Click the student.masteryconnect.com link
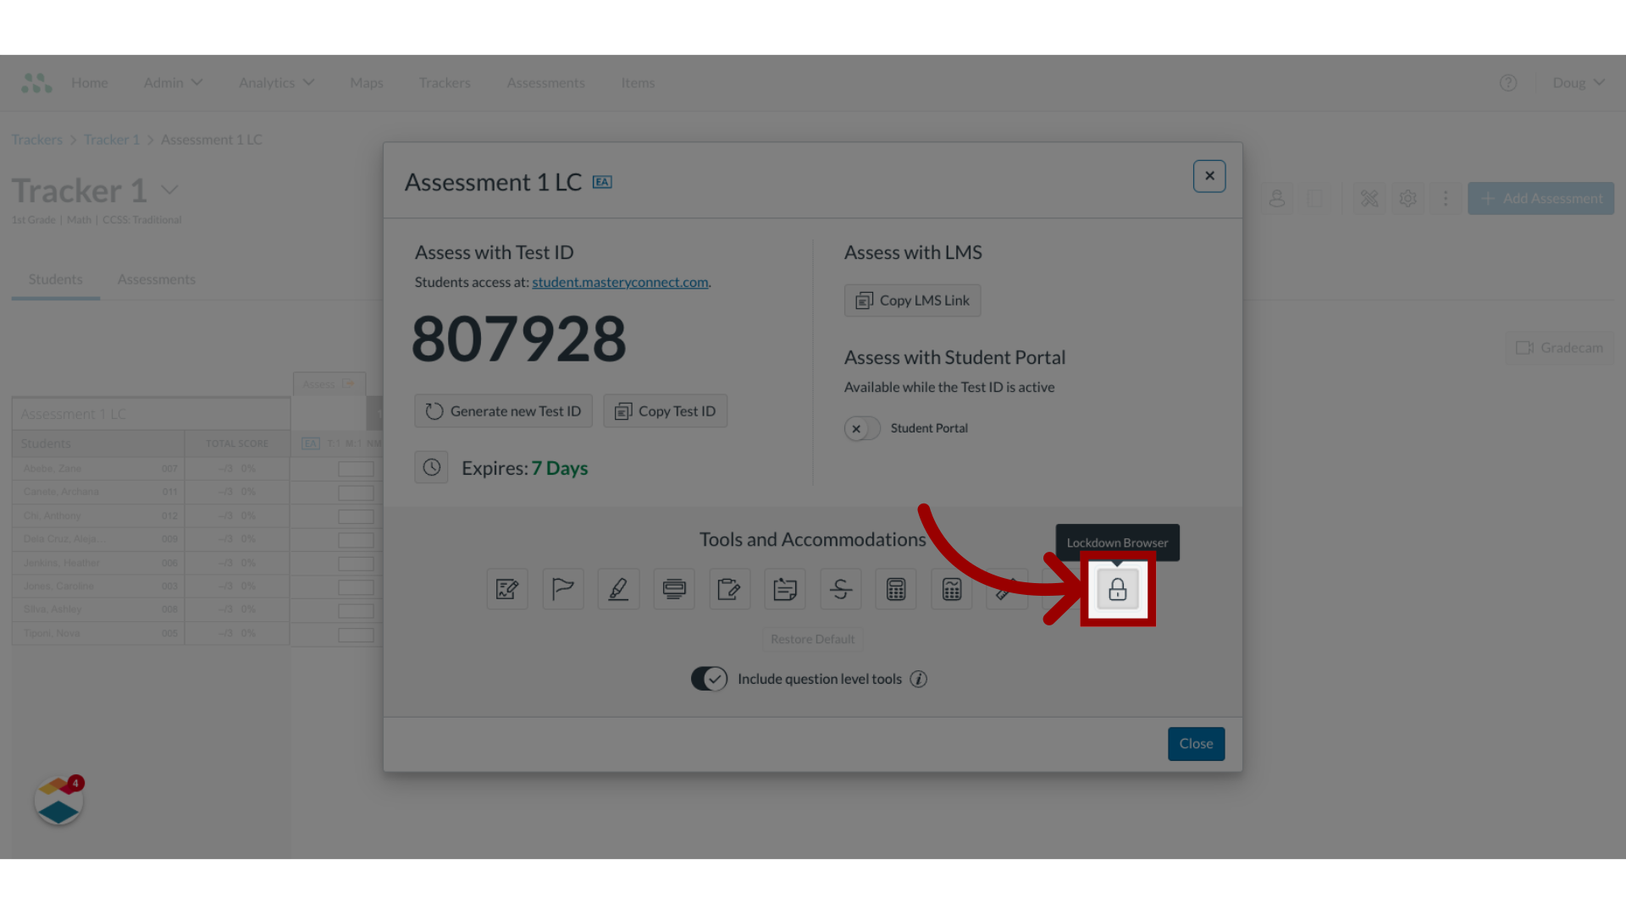The image size is (1626, 914). coord(619,281)
